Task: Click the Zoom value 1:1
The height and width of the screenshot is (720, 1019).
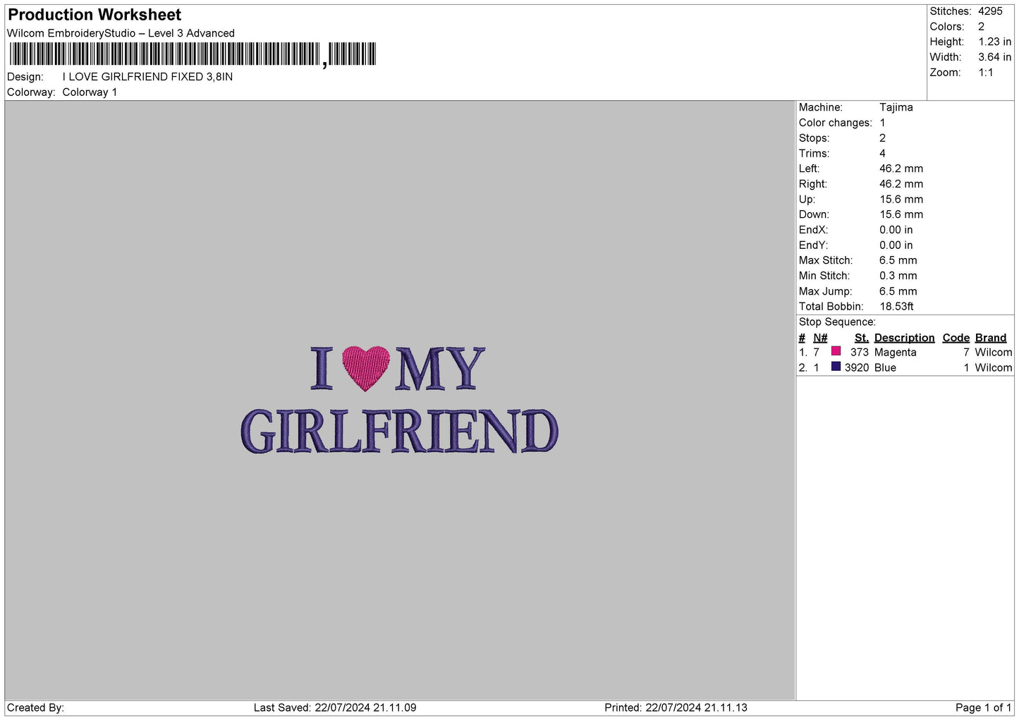Action: point(986,73)
